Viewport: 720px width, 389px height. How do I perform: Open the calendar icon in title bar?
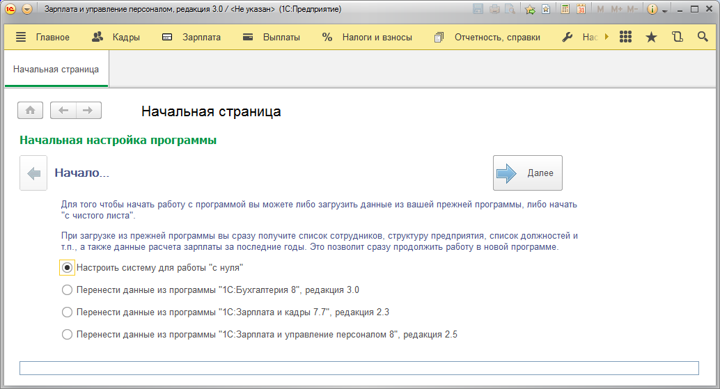580,10
